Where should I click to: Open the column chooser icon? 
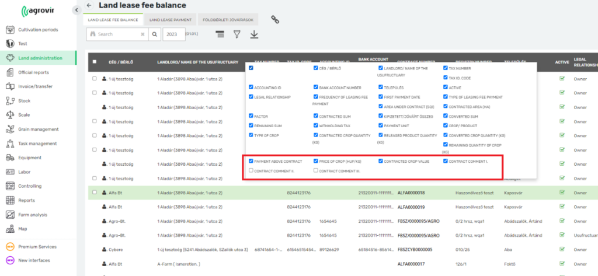click(x=220, y=34)
